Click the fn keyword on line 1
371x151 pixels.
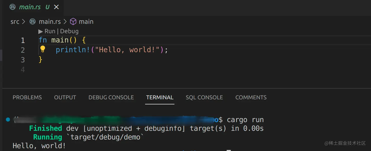click(x=43, y=40)
